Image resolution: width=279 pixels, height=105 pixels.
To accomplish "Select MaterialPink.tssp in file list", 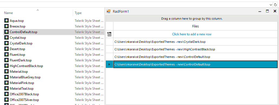I will tap(22, 83).
